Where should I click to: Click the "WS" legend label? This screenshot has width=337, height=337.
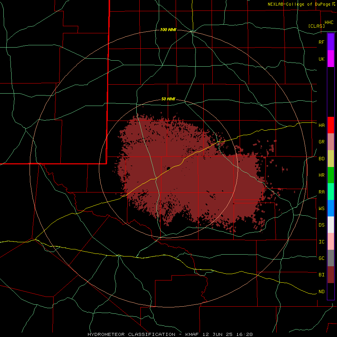321,209
